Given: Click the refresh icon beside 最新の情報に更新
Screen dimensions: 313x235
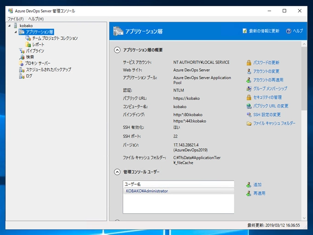Looking at the screenshot, I should pos(245,31).
